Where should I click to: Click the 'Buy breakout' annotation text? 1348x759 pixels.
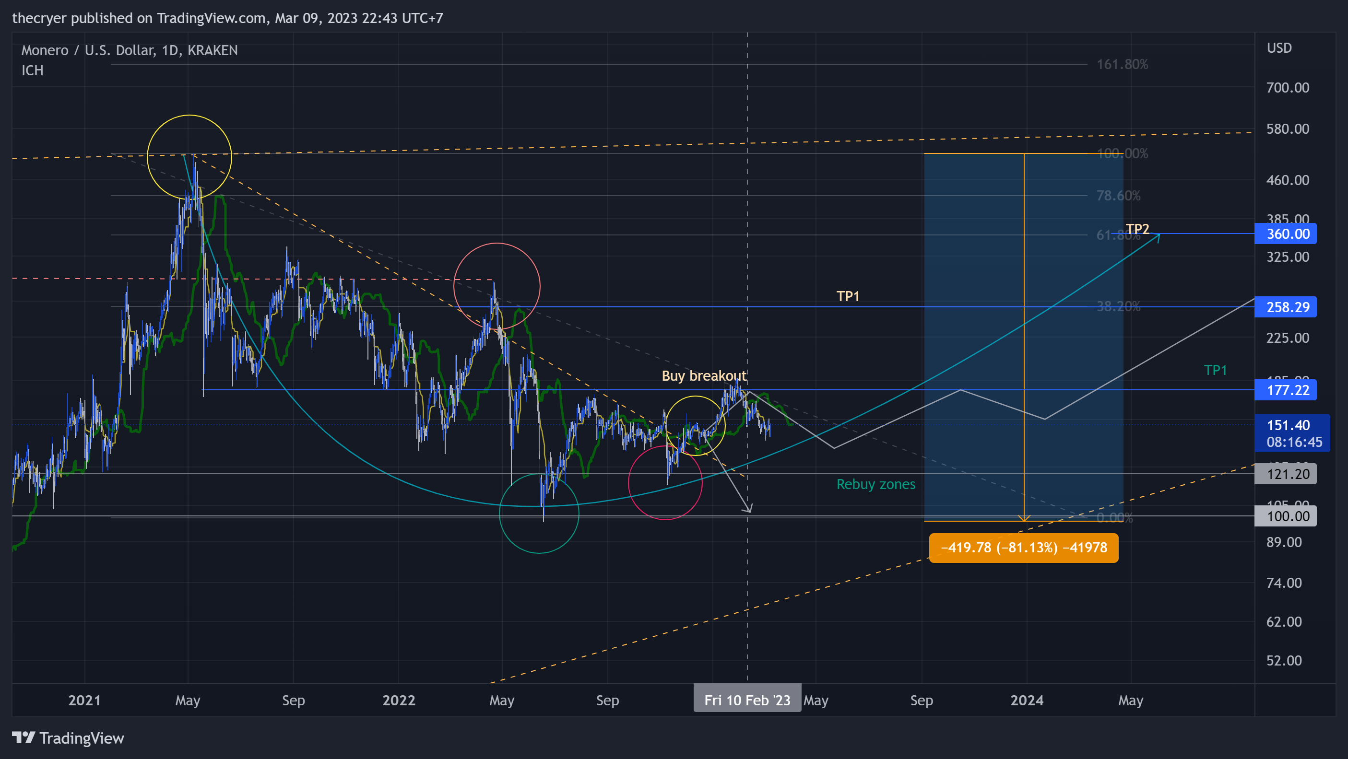704,375
